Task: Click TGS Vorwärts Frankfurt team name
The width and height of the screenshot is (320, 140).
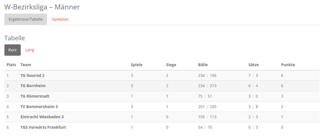Action: pos(43,127)
